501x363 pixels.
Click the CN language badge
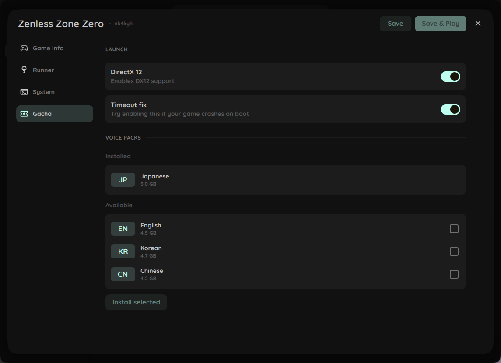click(123, 274)
